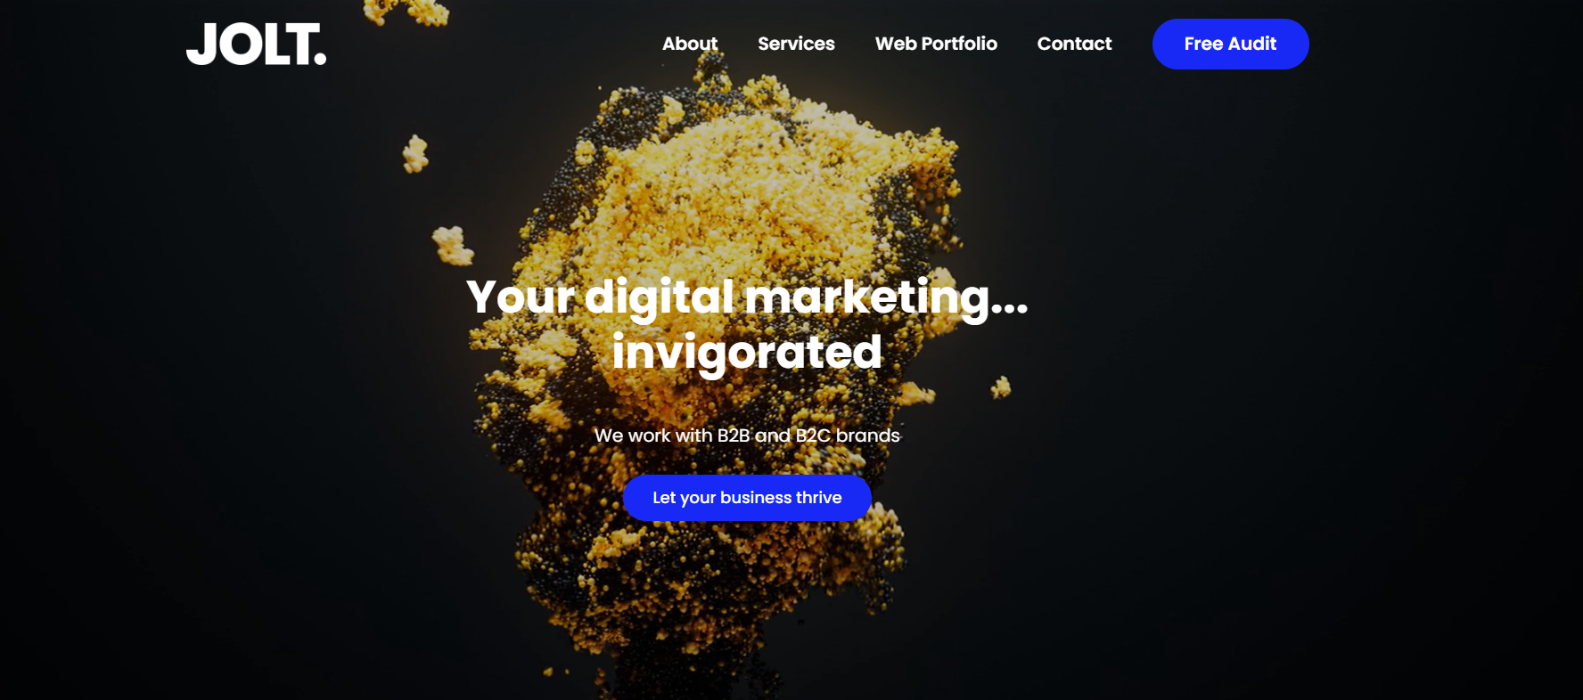Go to the Services menu item

click(796, 44)
